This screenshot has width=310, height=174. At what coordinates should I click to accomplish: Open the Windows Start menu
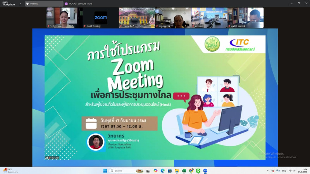pos(105,171)
